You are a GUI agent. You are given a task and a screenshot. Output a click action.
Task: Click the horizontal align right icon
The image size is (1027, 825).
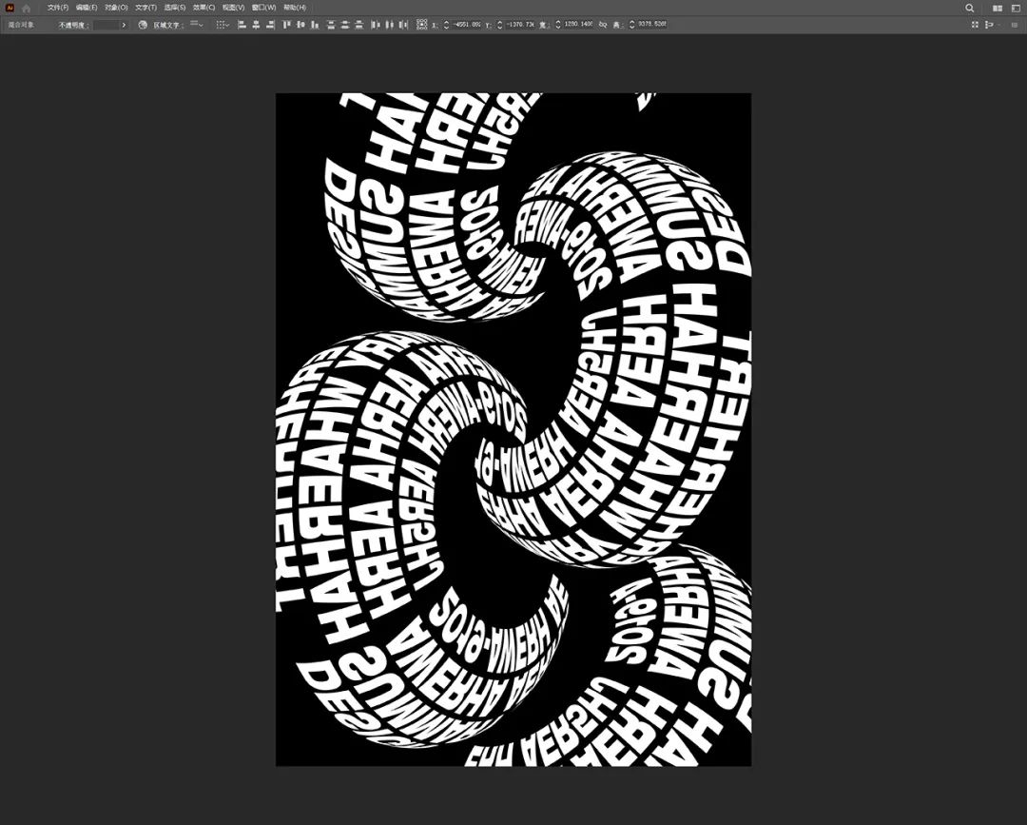tap(269, 24)
